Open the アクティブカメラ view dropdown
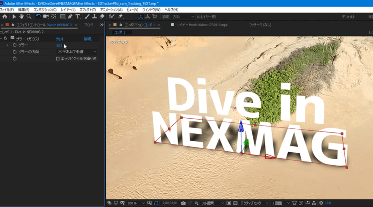Screen dimensions: 373x207 [253, 203]
